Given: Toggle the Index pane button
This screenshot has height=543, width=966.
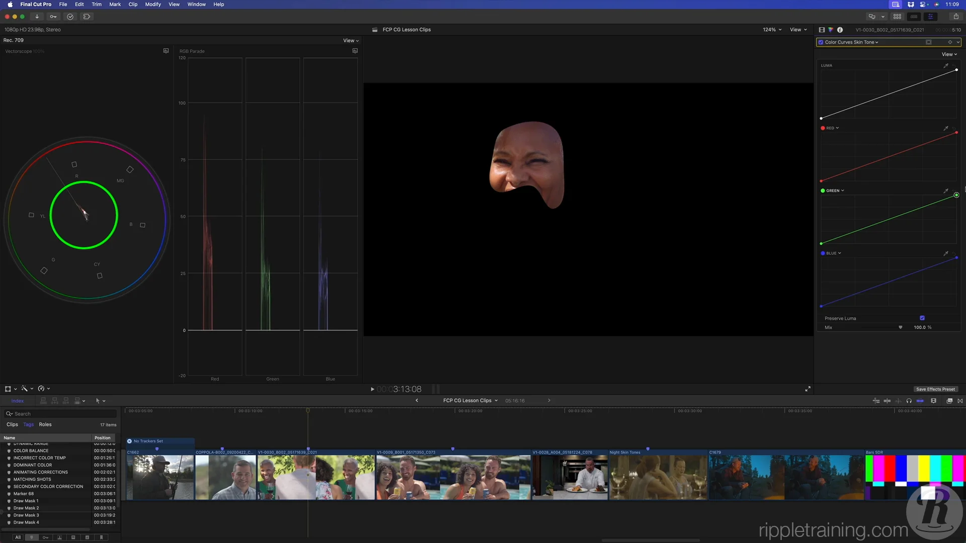Looking at the screenshot, I should (x=18, y=401).
